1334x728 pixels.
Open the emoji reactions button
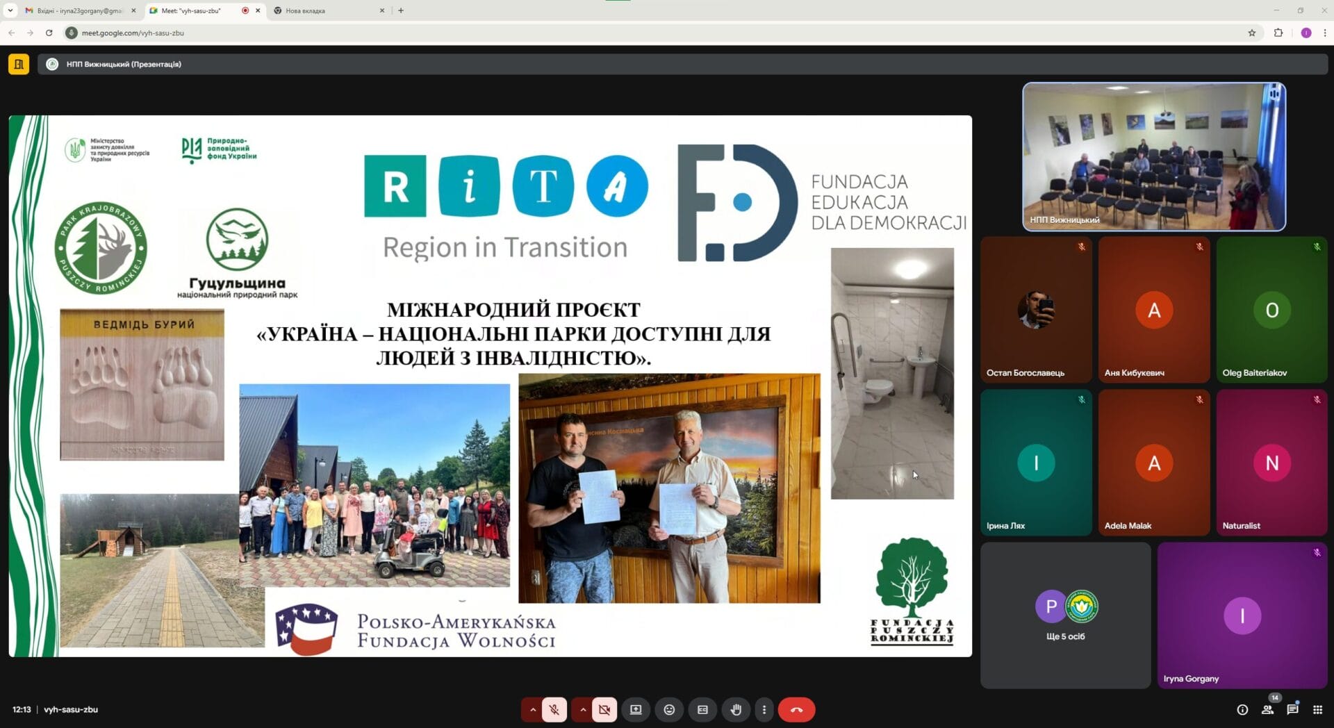(669, 709)
